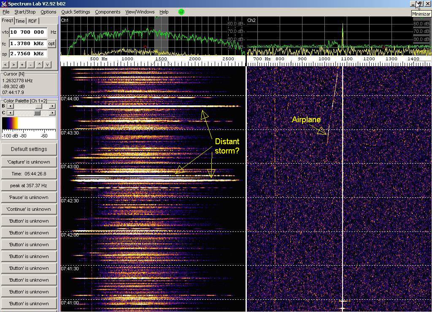Open the Quick Settings menu
432x312 pixels.
76,12
